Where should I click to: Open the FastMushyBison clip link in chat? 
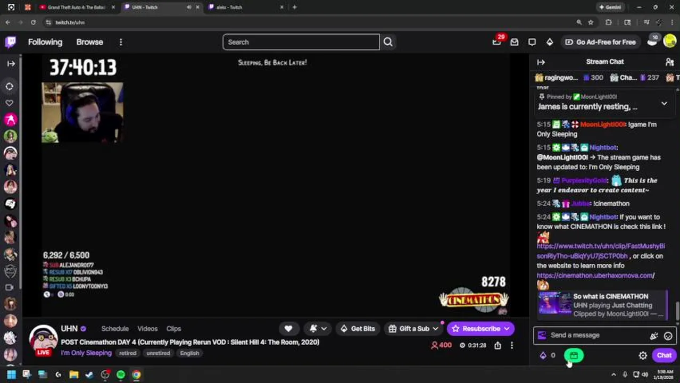(601, 251)
